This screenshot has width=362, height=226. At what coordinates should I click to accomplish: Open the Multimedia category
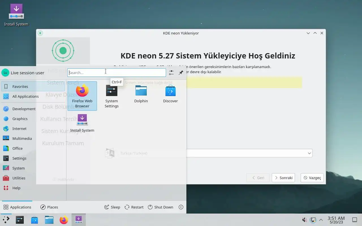pos(33,138)
